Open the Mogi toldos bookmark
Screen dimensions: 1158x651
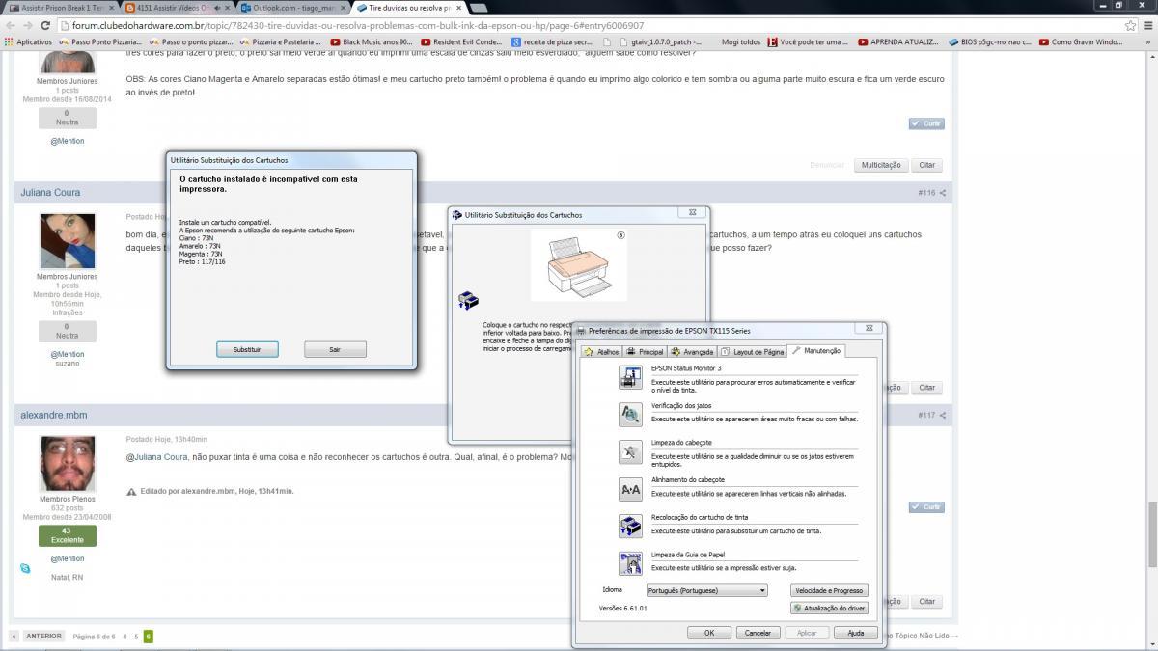[741, 42]
